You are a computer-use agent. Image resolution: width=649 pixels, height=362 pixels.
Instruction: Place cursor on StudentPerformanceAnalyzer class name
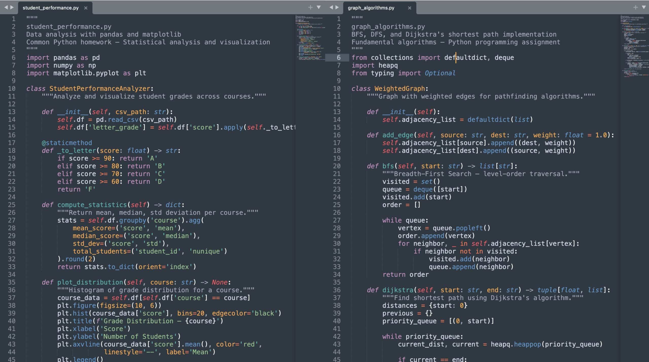100,89
